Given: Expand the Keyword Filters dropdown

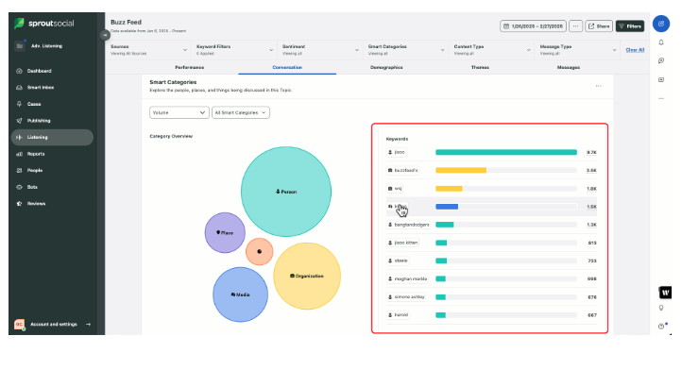Looking at the screenshot, I should coord(234,50).
